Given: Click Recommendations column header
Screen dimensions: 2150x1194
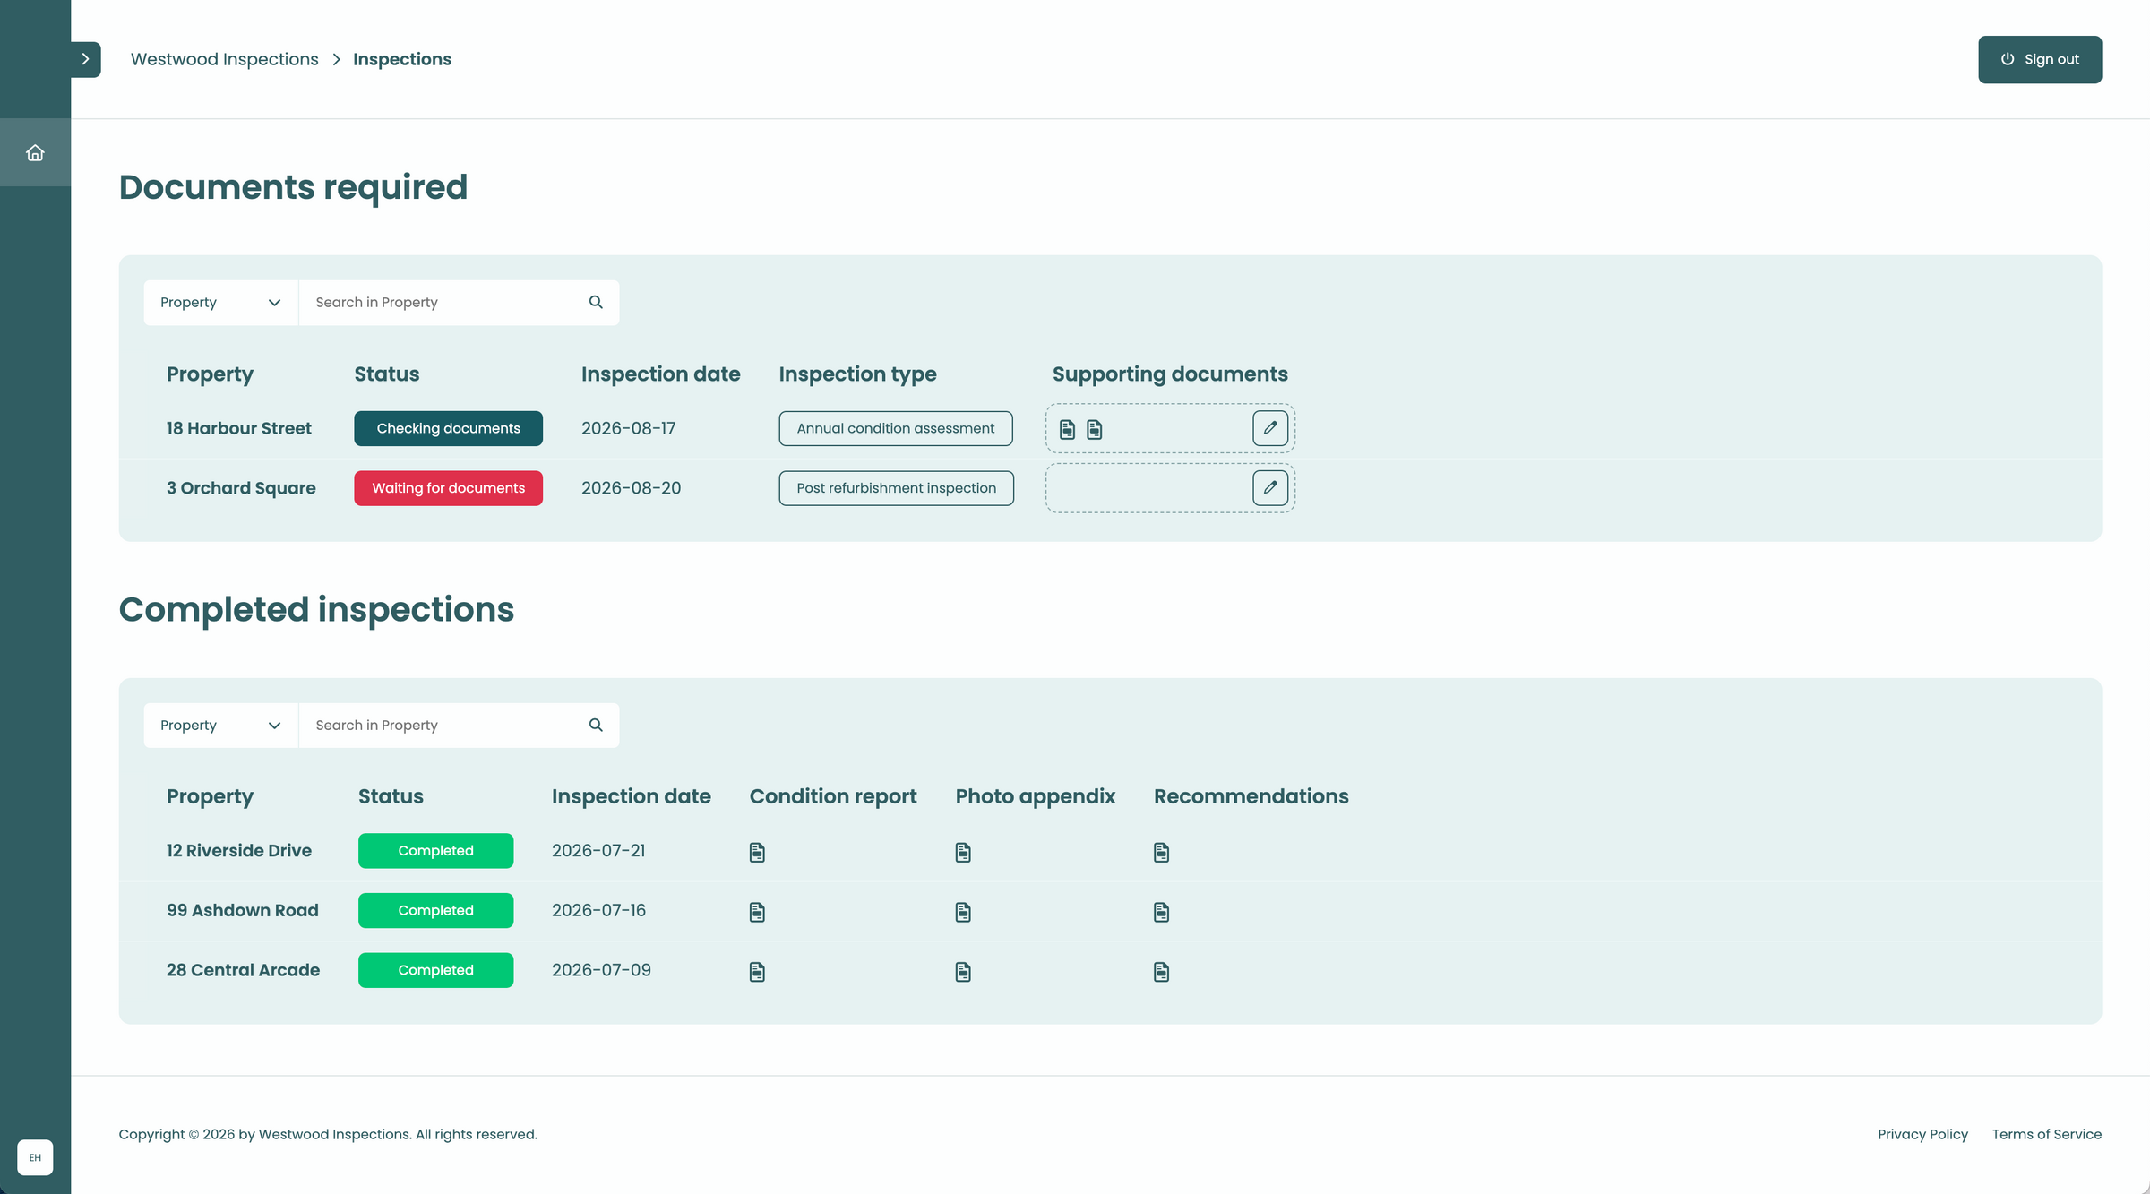Looking at the screenshot, I should (1251, 796).
